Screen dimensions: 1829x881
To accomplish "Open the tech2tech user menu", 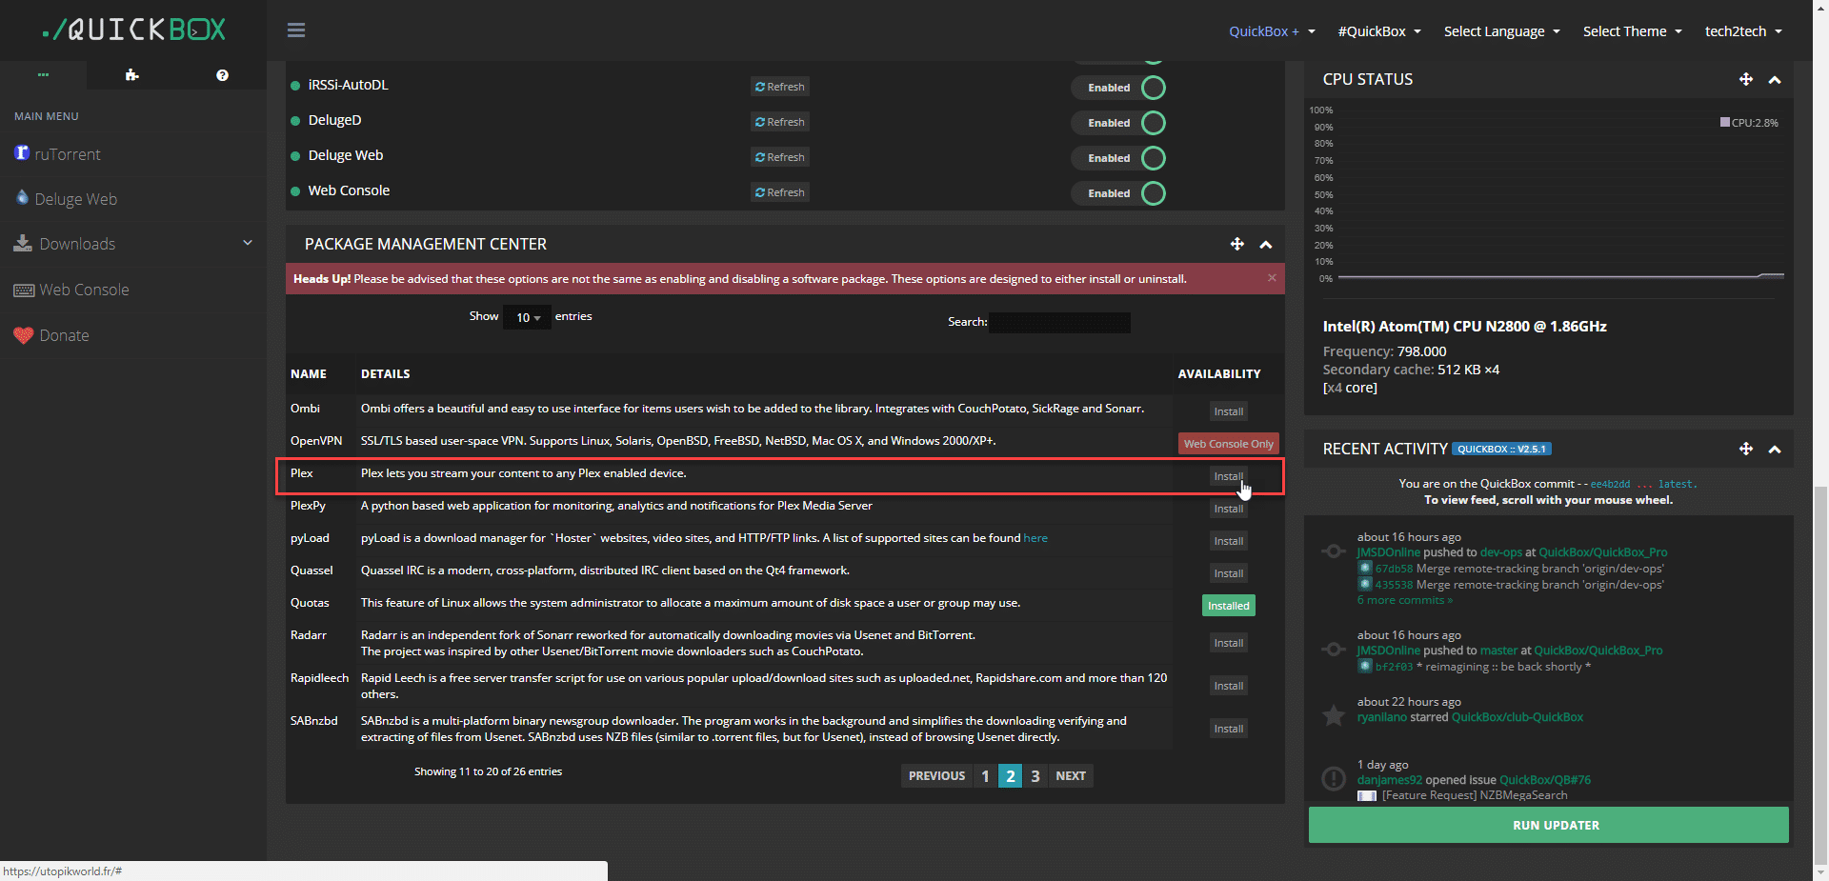I will coord(1743,31).
